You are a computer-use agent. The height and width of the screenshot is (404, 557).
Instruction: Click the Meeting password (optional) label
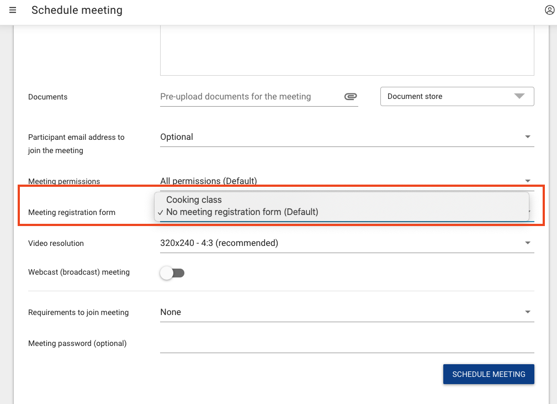(x=77, y=343)
